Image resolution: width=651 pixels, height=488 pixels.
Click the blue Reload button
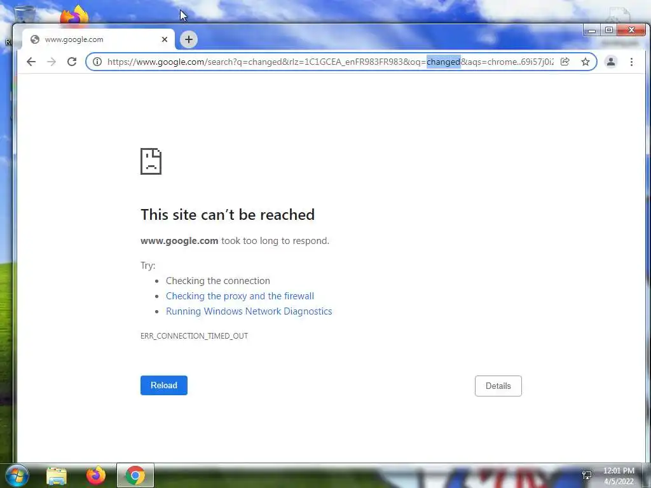tap(164, 386)
